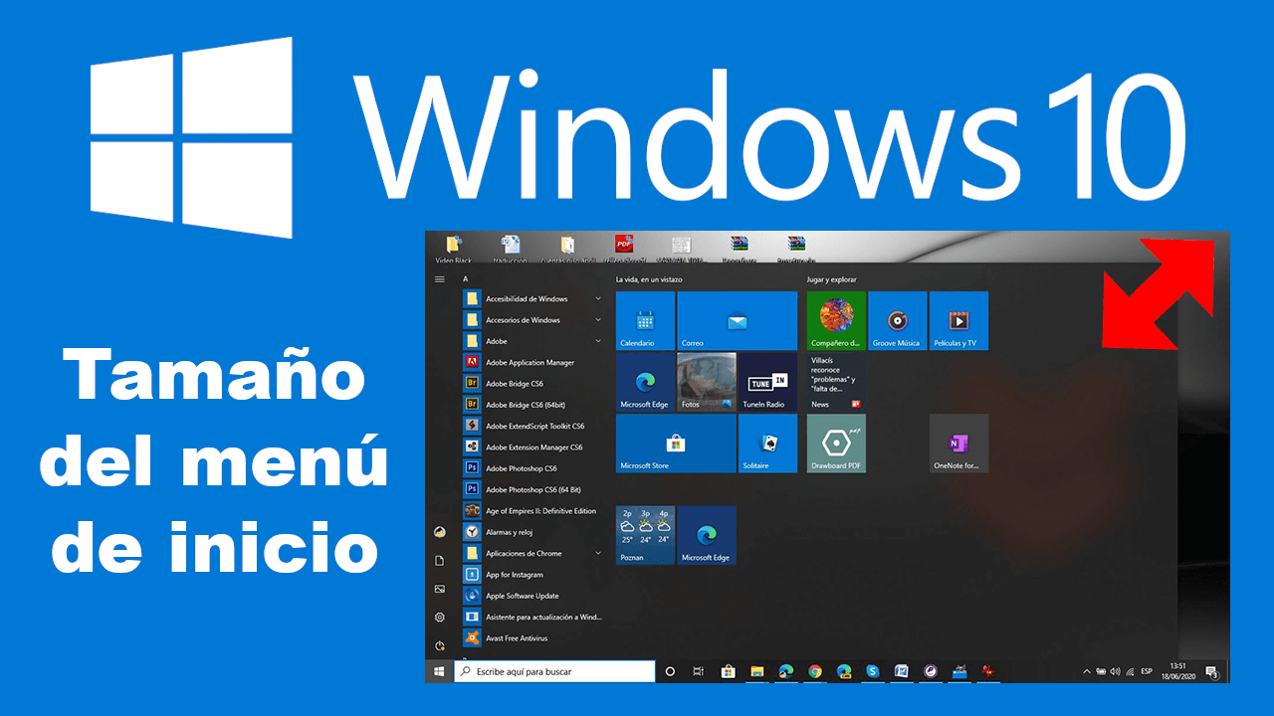Click the Escribe aquí para buscar search box
This screenshot has width=1274, height=716.
554,672
